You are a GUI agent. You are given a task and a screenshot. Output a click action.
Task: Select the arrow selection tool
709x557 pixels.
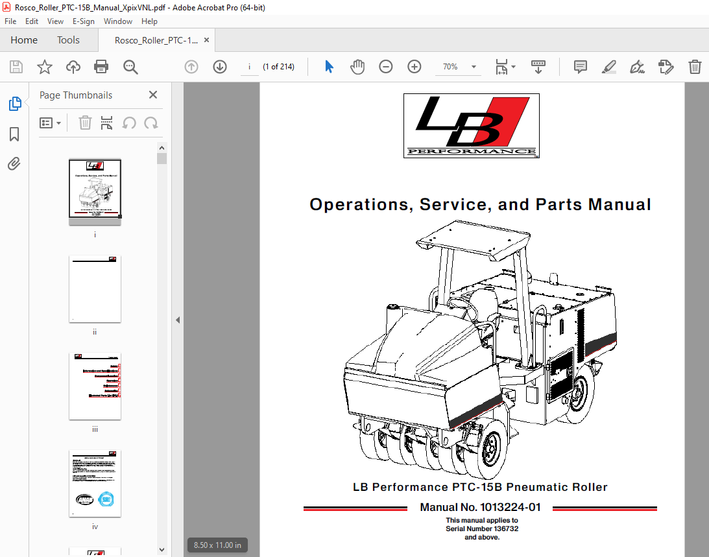[x=329, y=67]
